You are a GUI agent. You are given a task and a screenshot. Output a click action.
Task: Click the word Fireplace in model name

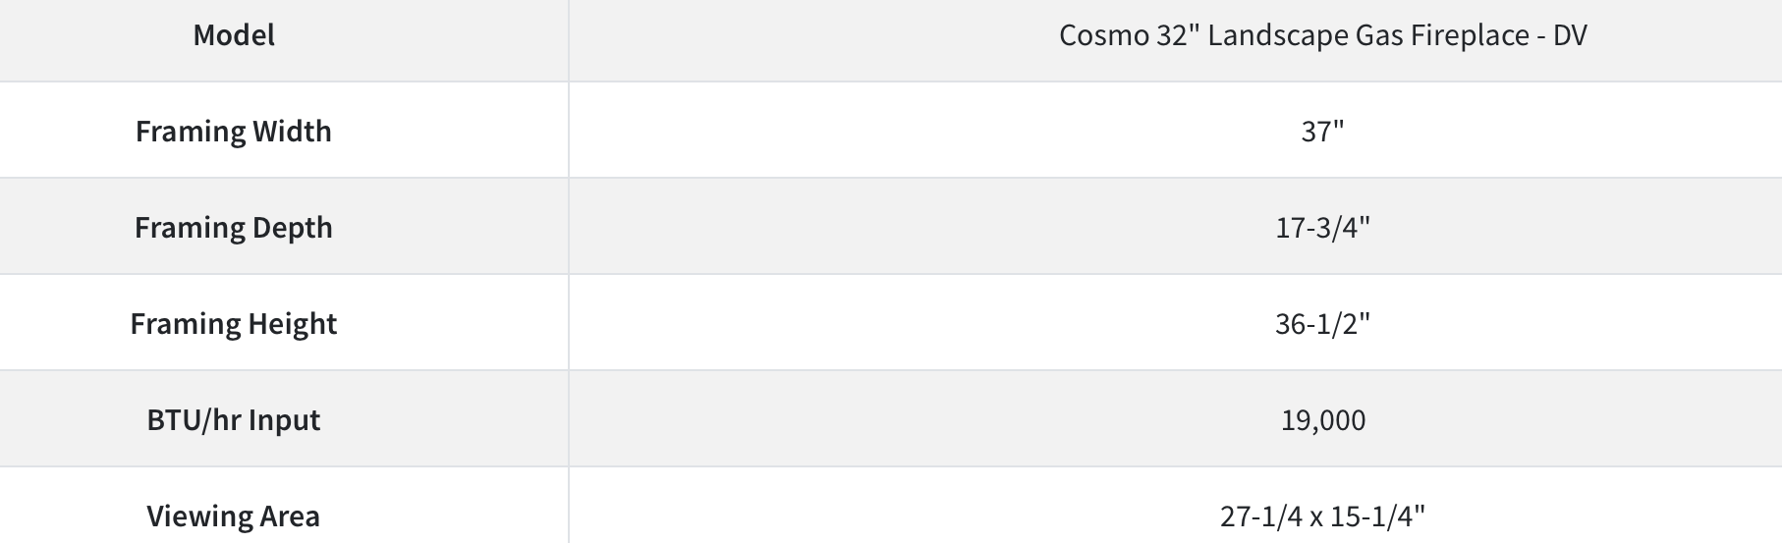click(1470, 36)
